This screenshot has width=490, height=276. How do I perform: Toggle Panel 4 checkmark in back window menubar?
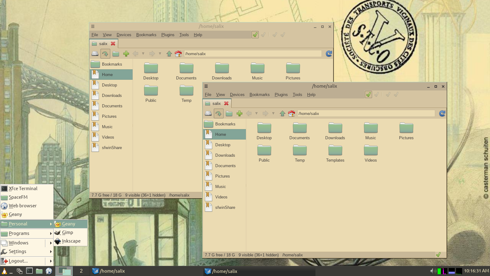(283, 35)
